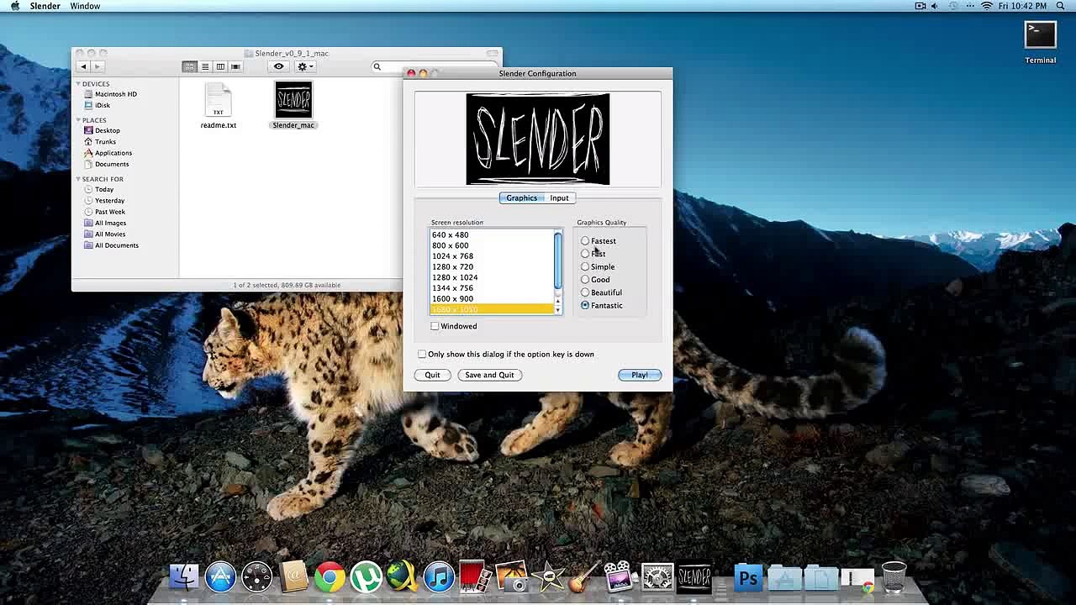The image size is (1076, 605).
Task: Launch Photoshop from the Dock
Action: pyautogui.click(x=747, y=576)
